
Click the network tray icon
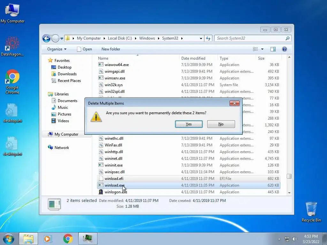[287, 239]
